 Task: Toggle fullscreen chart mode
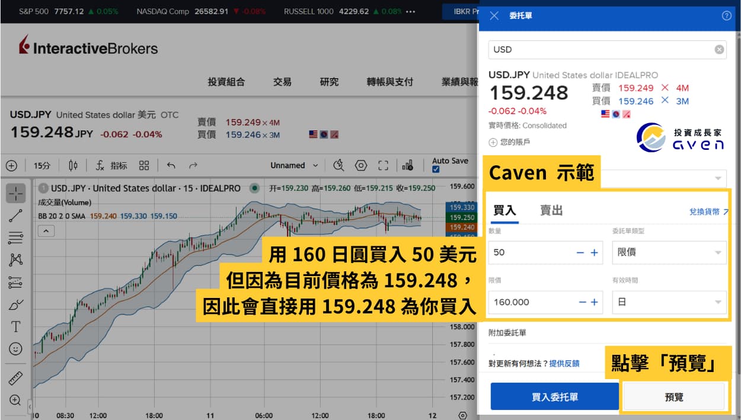[384, 166]
